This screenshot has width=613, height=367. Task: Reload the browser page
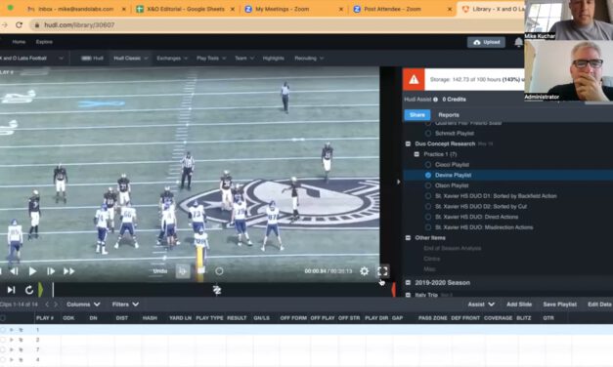[19, 25]
